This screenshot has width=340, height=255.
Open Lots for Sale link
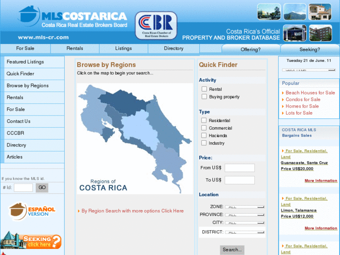click(x=299, y=113)
